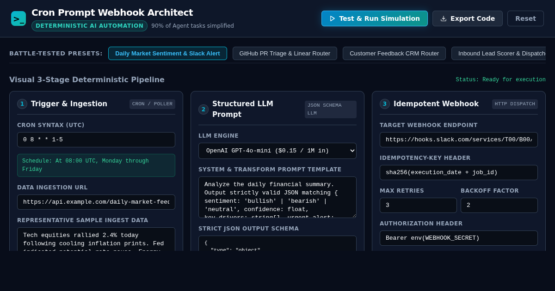Run the Test & Run Simulation

[375, 18]
